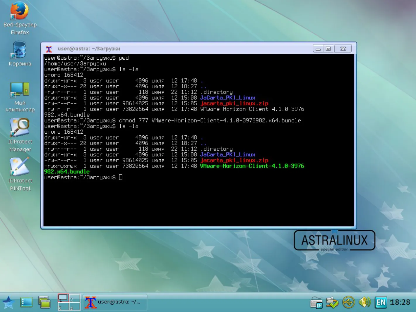
Task: Launch IDProtect PINTool from the desktop
Action: [20, 174]
